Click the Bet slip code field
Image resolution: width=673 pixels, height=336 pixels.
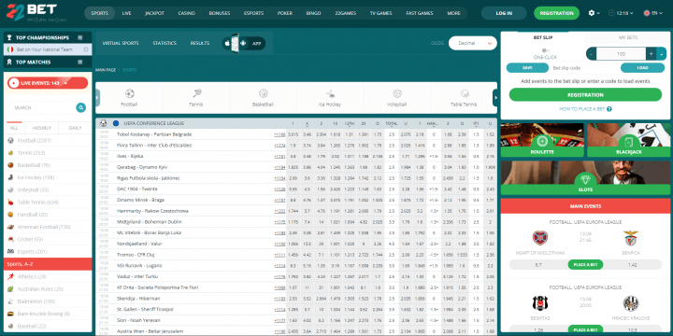point(584,68)
